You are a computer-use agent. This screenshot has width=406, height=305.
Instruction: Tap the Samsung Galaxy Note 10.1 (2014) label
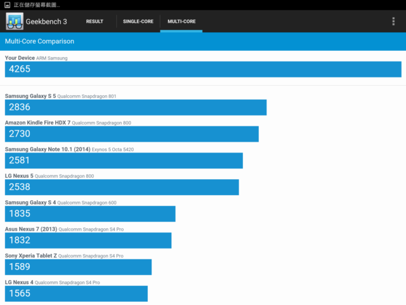(x=69, y=149)
